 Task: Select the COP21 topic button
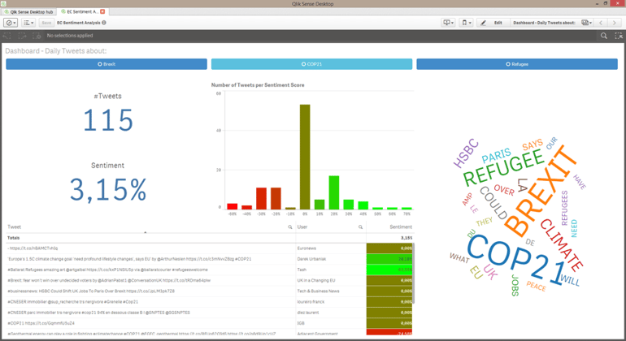point(311,64)
